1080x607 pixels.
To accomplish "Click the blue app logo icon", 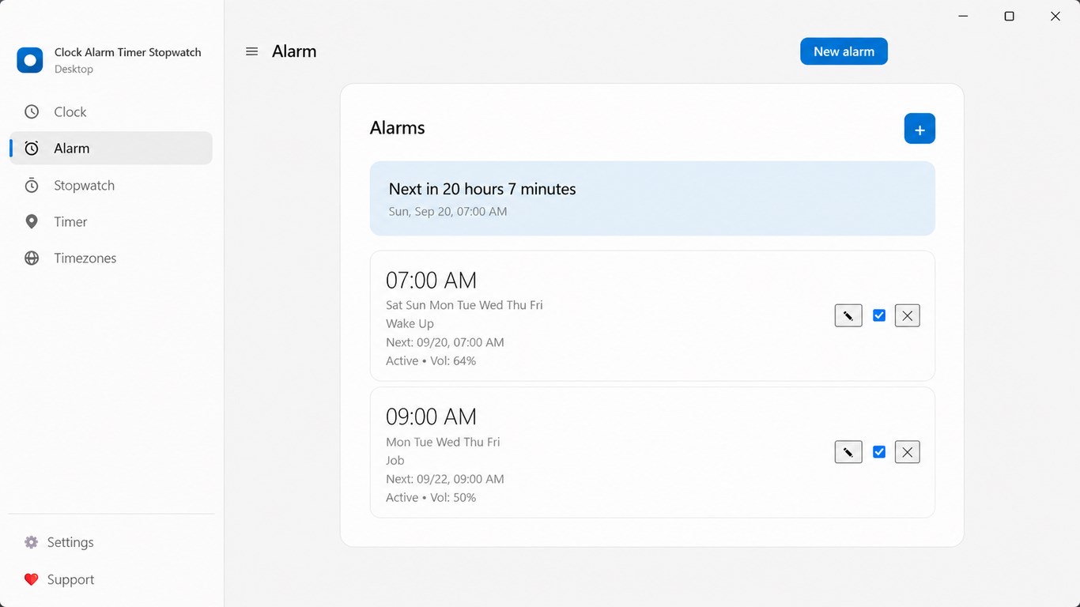I will [30, 60].
